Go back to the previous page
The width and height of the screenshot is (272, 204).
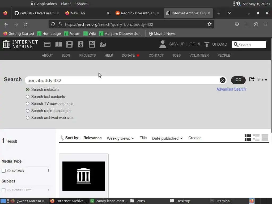point(6,24)
